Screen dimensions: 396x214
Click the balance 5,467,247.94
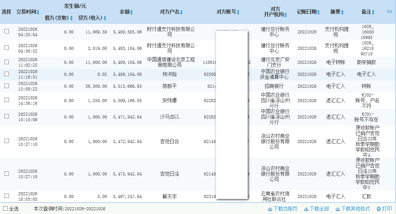click(127, 197)
